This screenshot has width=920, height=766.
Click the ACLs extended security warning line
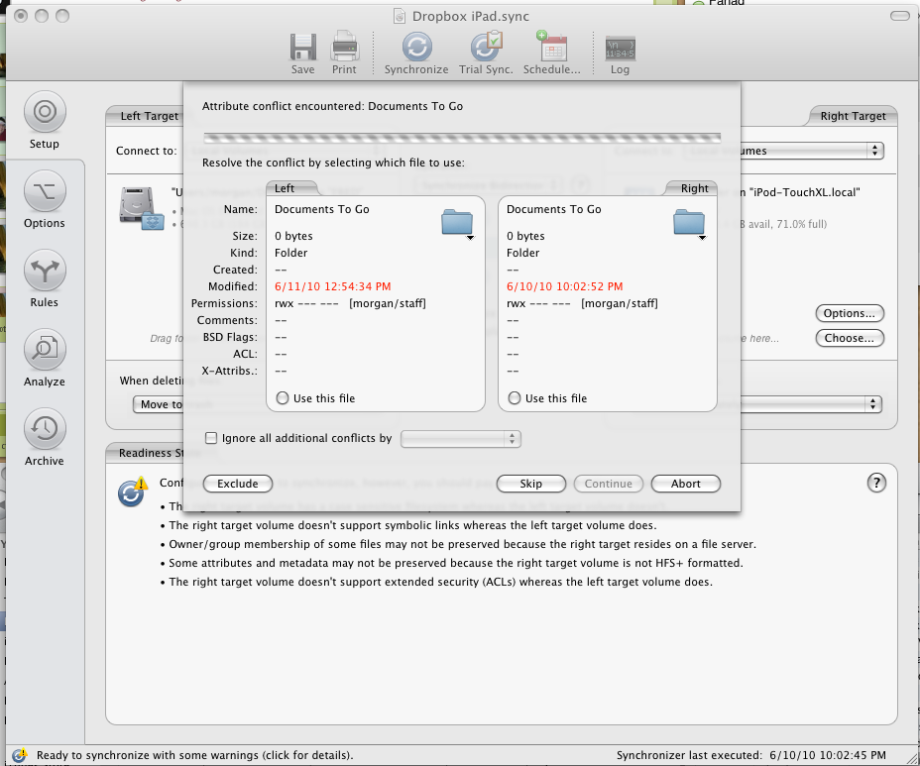click(440, 582)
